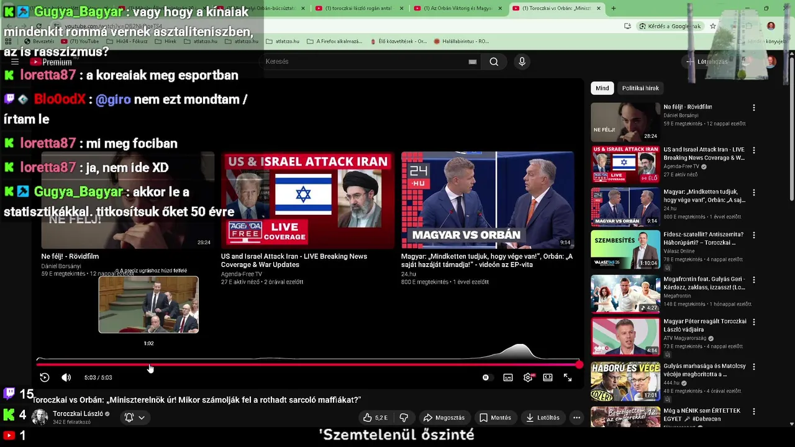Open more actions menu below video
This screenshot has width=795, height=447.
(576, 418)
